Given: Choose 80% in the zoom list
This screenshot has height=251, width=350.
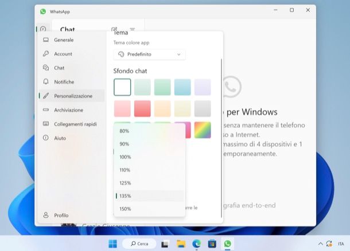Looking at the screenshot, I should [x=149, y=131].
